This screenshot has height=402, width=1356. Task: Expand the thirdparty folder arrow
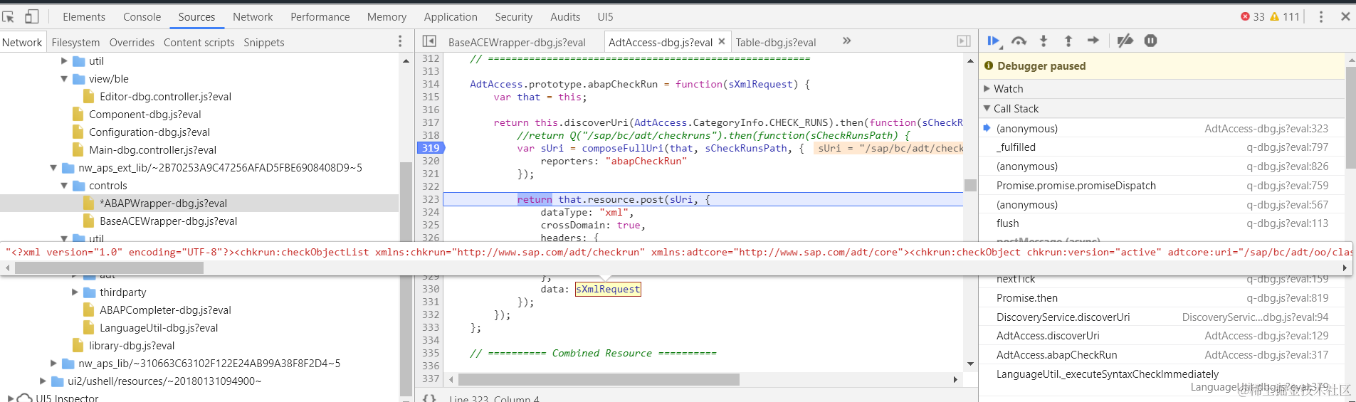click(x=75, y=292)
